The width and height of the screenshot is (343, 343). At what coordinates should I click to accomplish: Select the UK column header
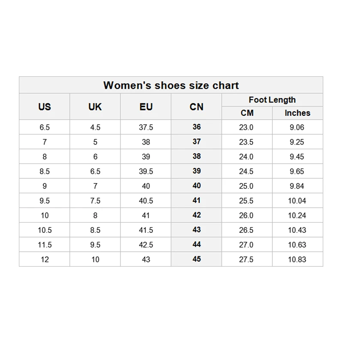95,107
